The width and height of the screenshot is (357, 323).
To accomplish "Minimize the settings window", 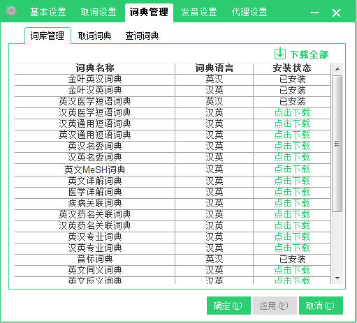I will (x=314, y=13).
